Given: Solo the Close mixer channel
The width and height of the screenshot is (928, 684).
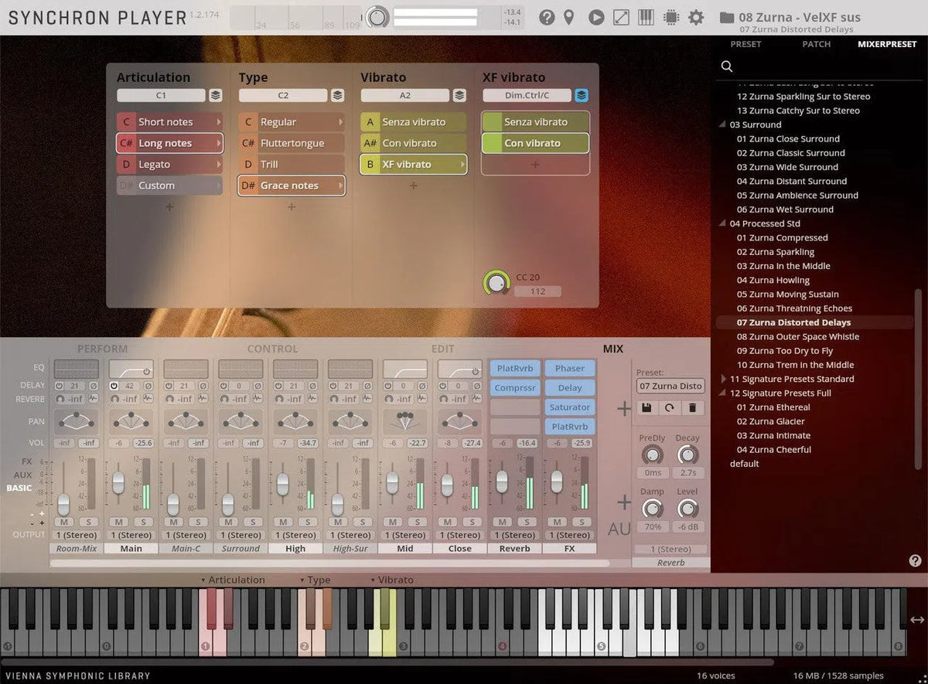Looking at the screenshot, I should click(x=472, y=522).
